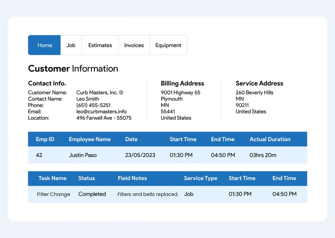Viewport: 335px width, 238px height.
Task: Click phone number (651) 455-5251
Action: tap(93, 105)
